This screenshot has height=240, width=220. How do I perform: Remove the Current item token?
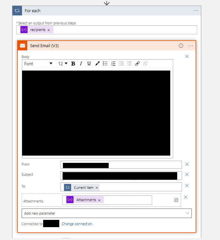(97, 188)
